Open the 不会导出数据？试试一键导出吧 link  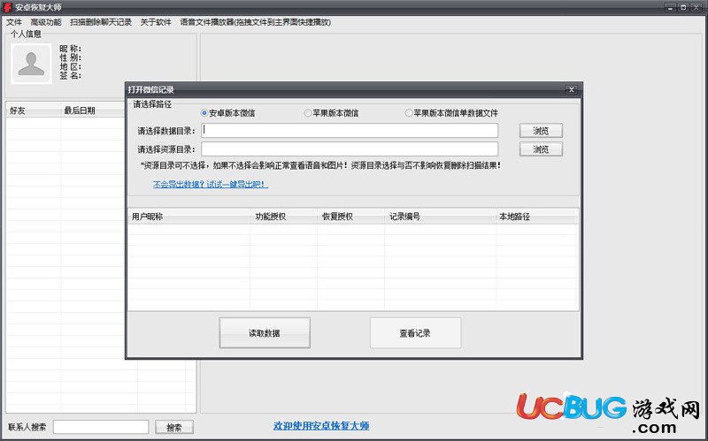(x=211, y=184)
